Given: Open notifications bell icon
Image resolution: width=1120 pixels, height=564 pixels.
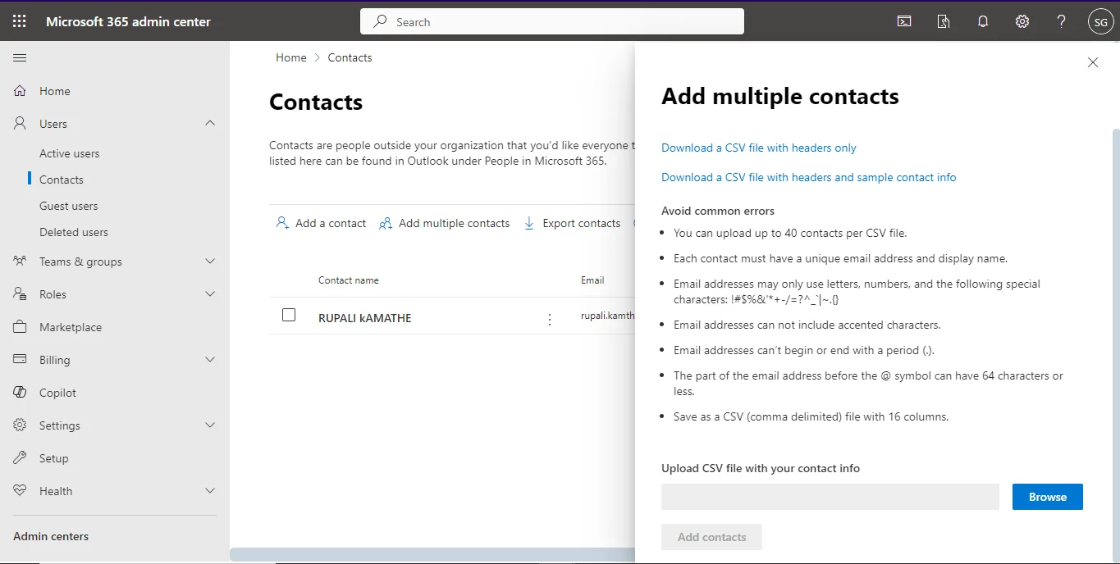Looking at the screenshot, I should coord(983,22).
